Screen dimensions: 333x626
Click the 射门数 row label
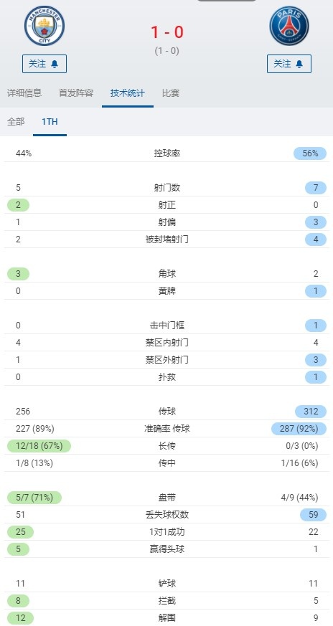click(x=167, y=188)
